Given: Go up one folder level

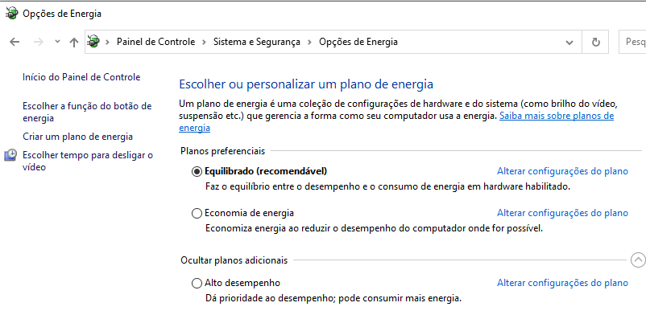Looking at the screenshot, I should pos(74,42).
